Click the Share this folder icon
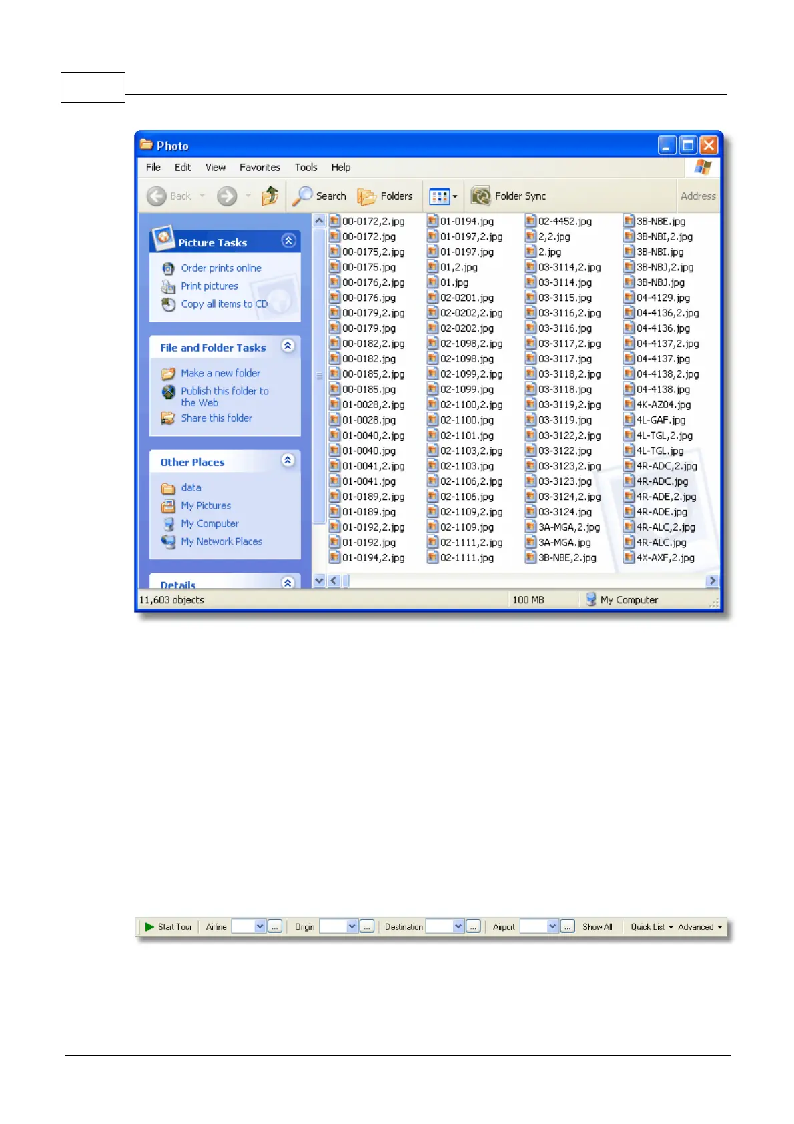 click(169, 418)
